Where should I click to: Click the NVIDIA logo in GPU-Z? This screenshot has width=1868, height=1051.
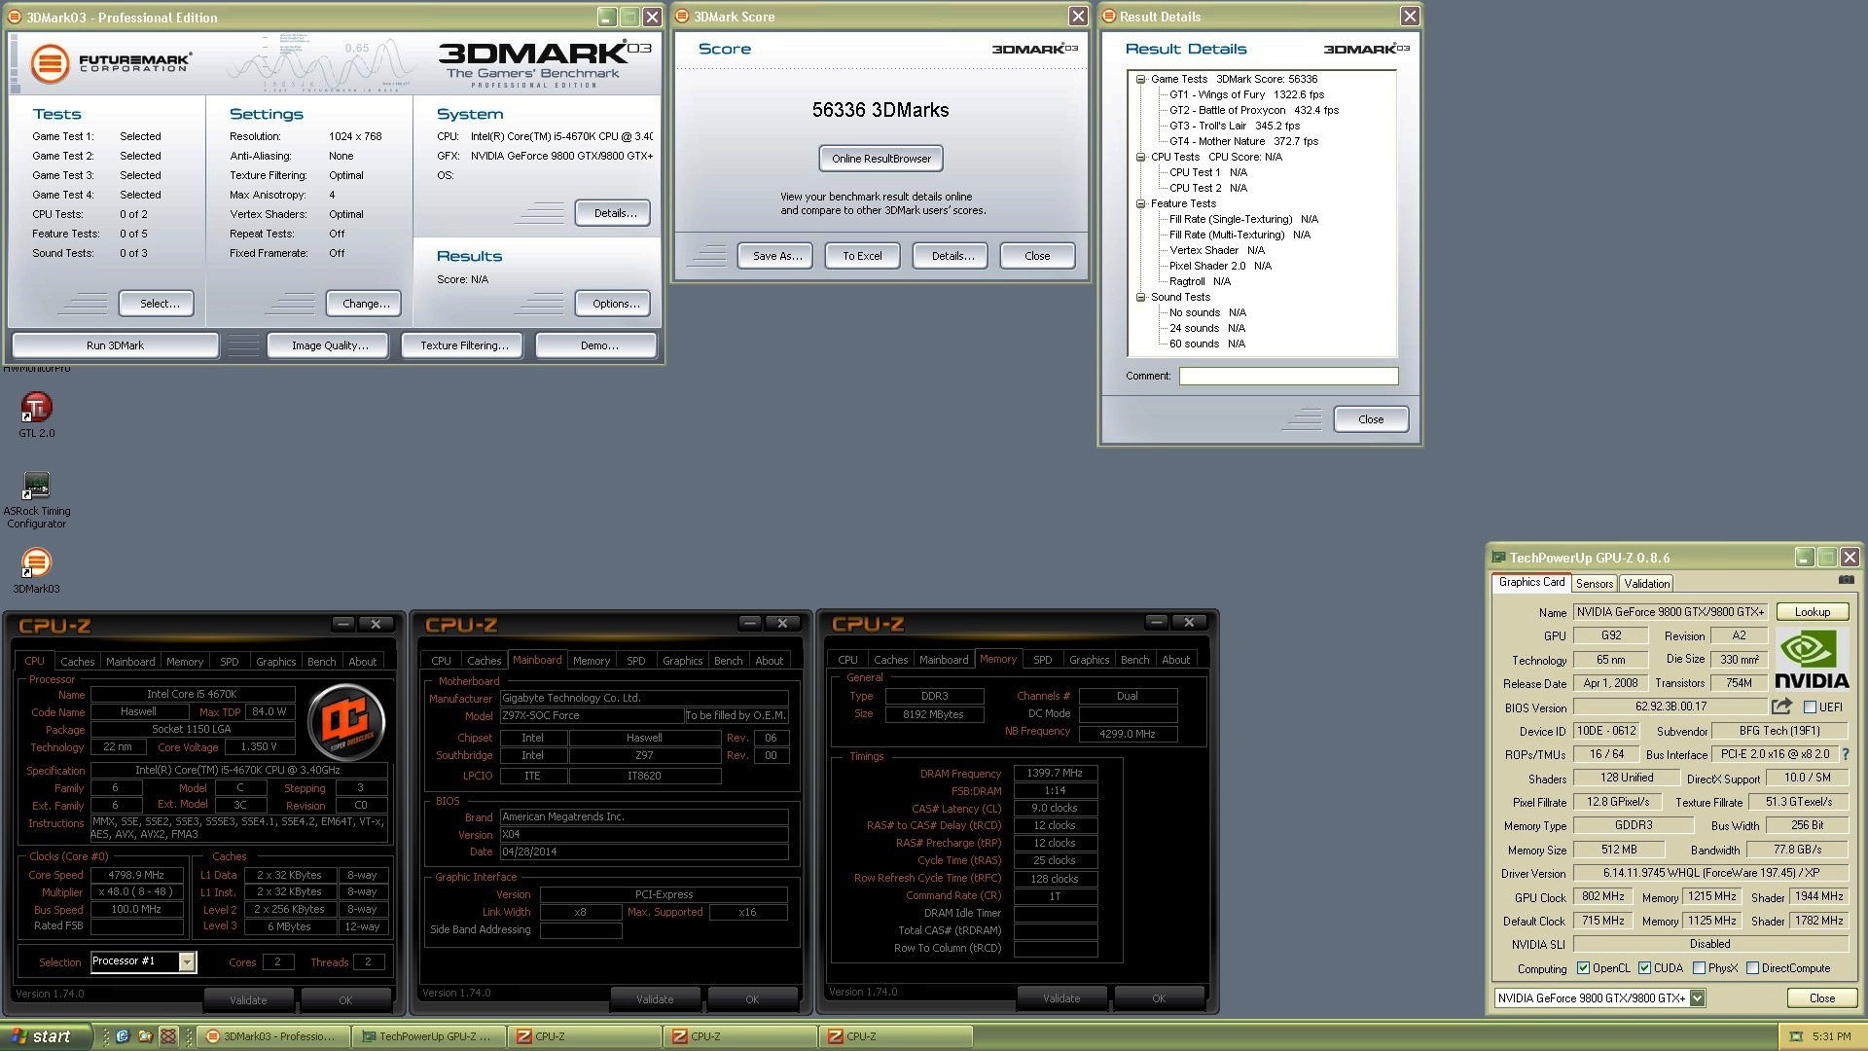(x=1812, y=660)
